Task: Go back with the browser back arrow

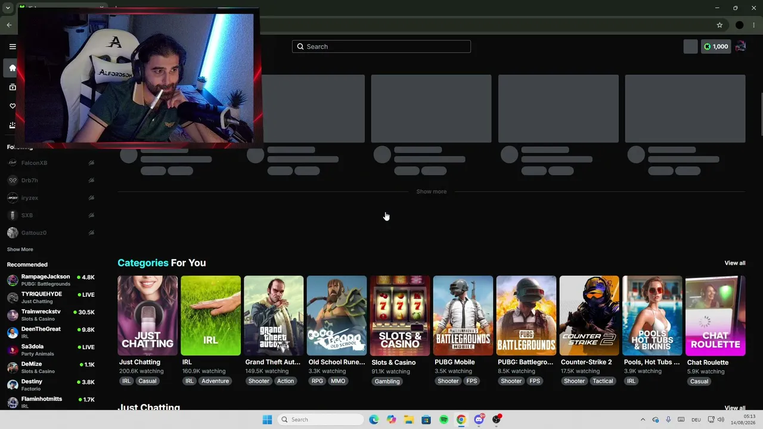Action: (x=9, y=25)
